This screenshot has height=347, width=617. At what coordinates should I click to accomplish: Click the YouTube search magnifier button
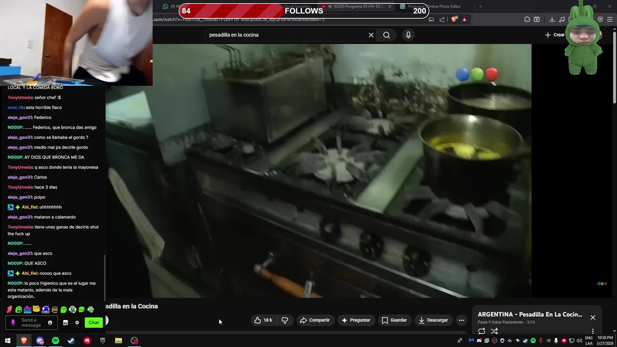387,35
